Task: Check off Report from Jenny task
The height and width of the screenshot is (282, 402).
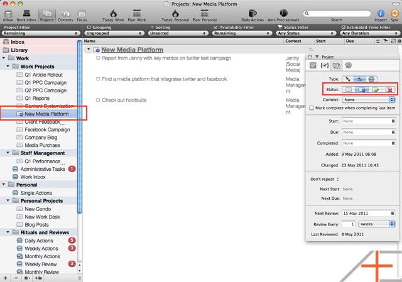Action: [x=98, y=58]
